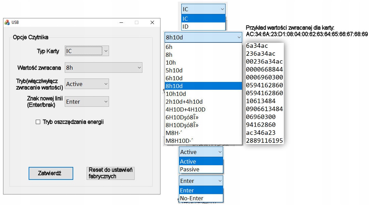Viewport: 369px width, 205px height.
Task: Choose 10h10d in format list
Action: (x=203, y=94)
